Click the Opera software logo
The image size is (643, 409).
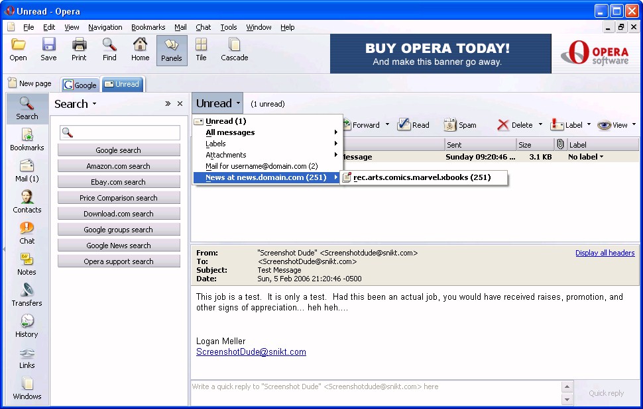coord(595,53)
